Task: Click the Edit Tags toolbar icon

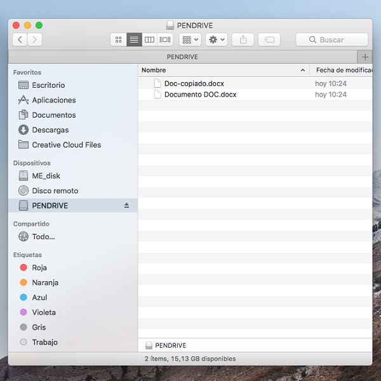Action: click(269, 39)
